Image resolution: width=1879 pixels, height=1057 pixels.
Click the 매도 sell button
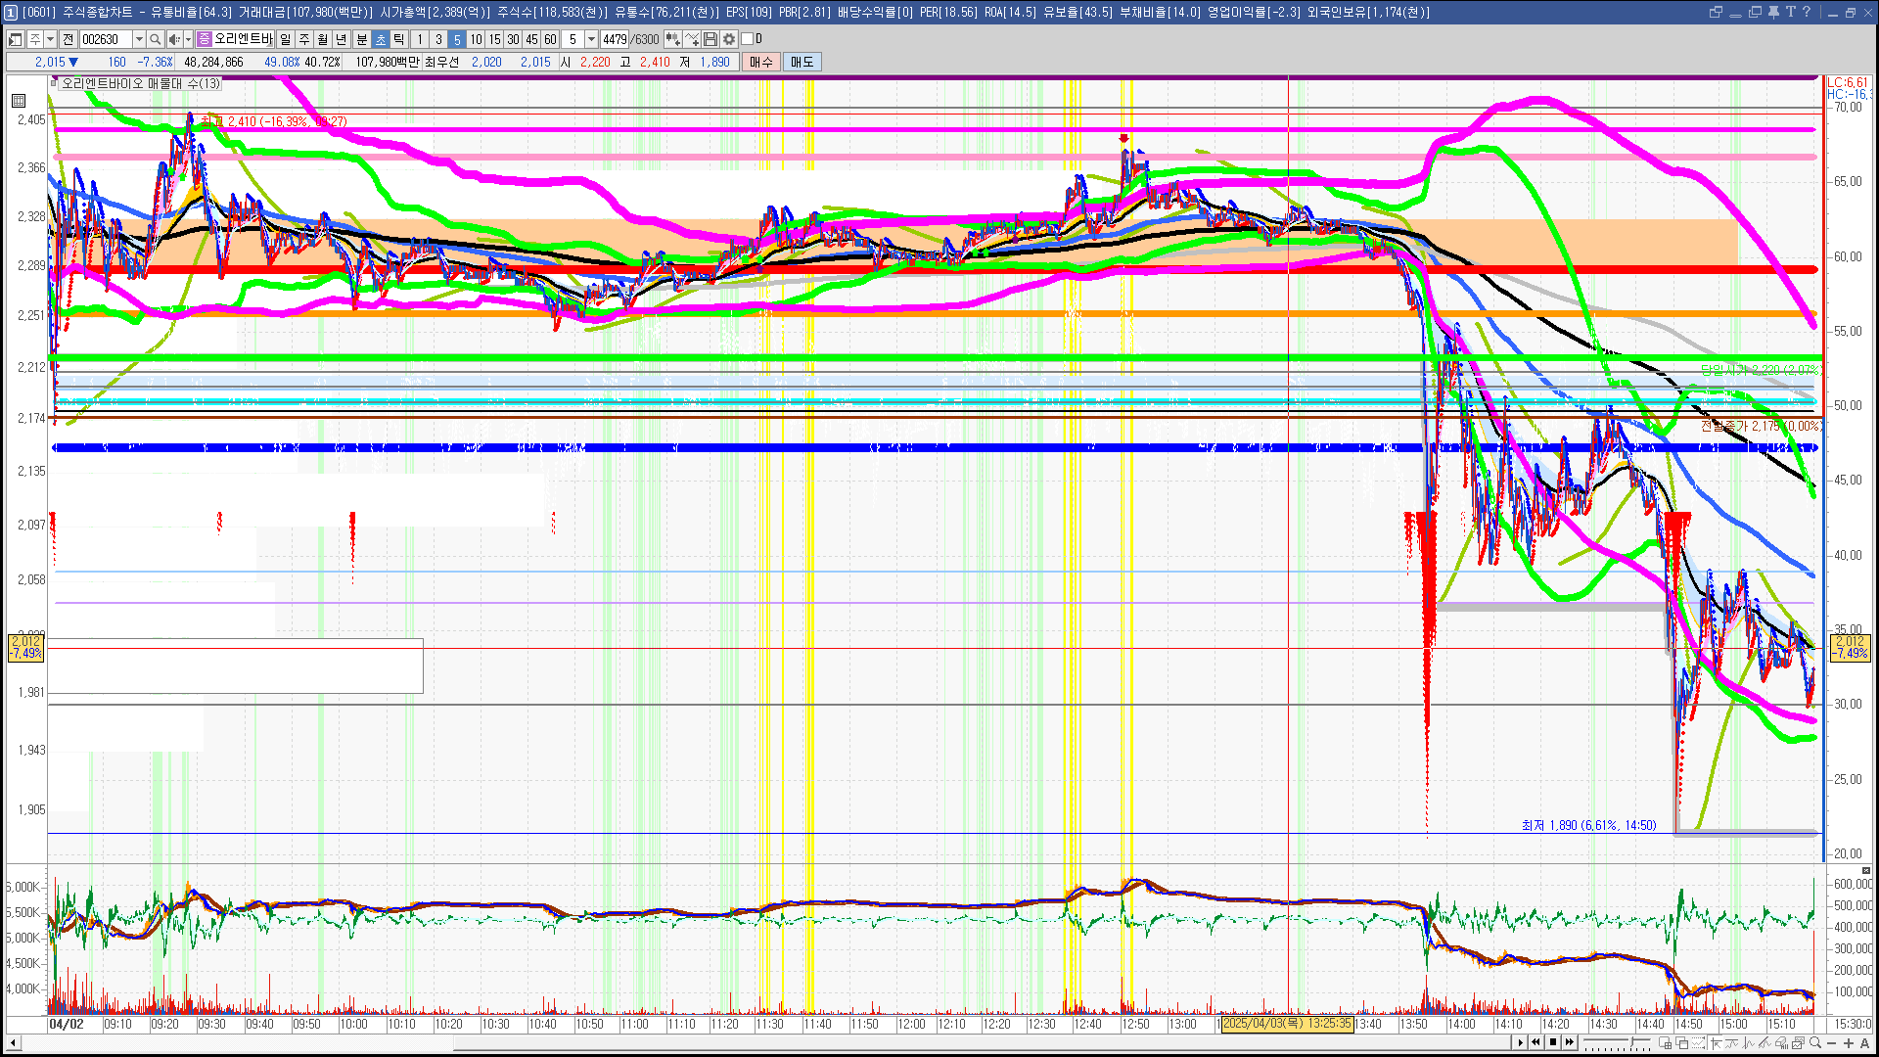[x=802, y=62]
